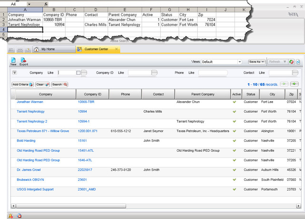The image size is (305, 219).
Task: Click the note icon left of My Home tab
Action: click(x=28, y=50)
